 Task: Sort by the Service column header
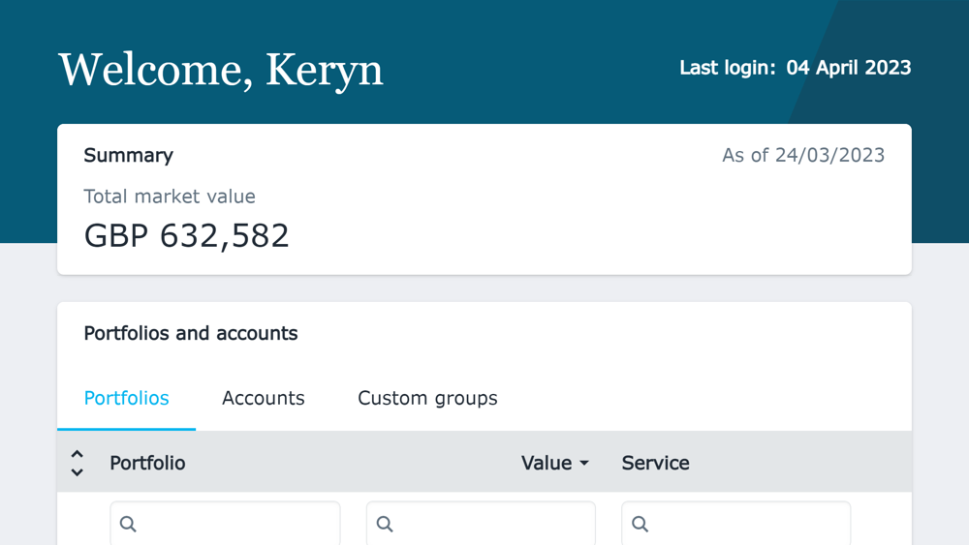[656, 463]
